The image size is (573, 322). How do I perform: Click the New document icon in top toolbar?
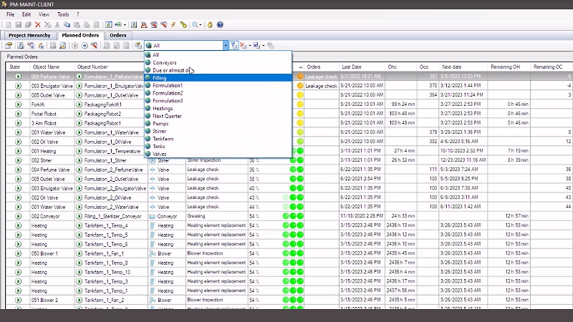pos(9,25)
